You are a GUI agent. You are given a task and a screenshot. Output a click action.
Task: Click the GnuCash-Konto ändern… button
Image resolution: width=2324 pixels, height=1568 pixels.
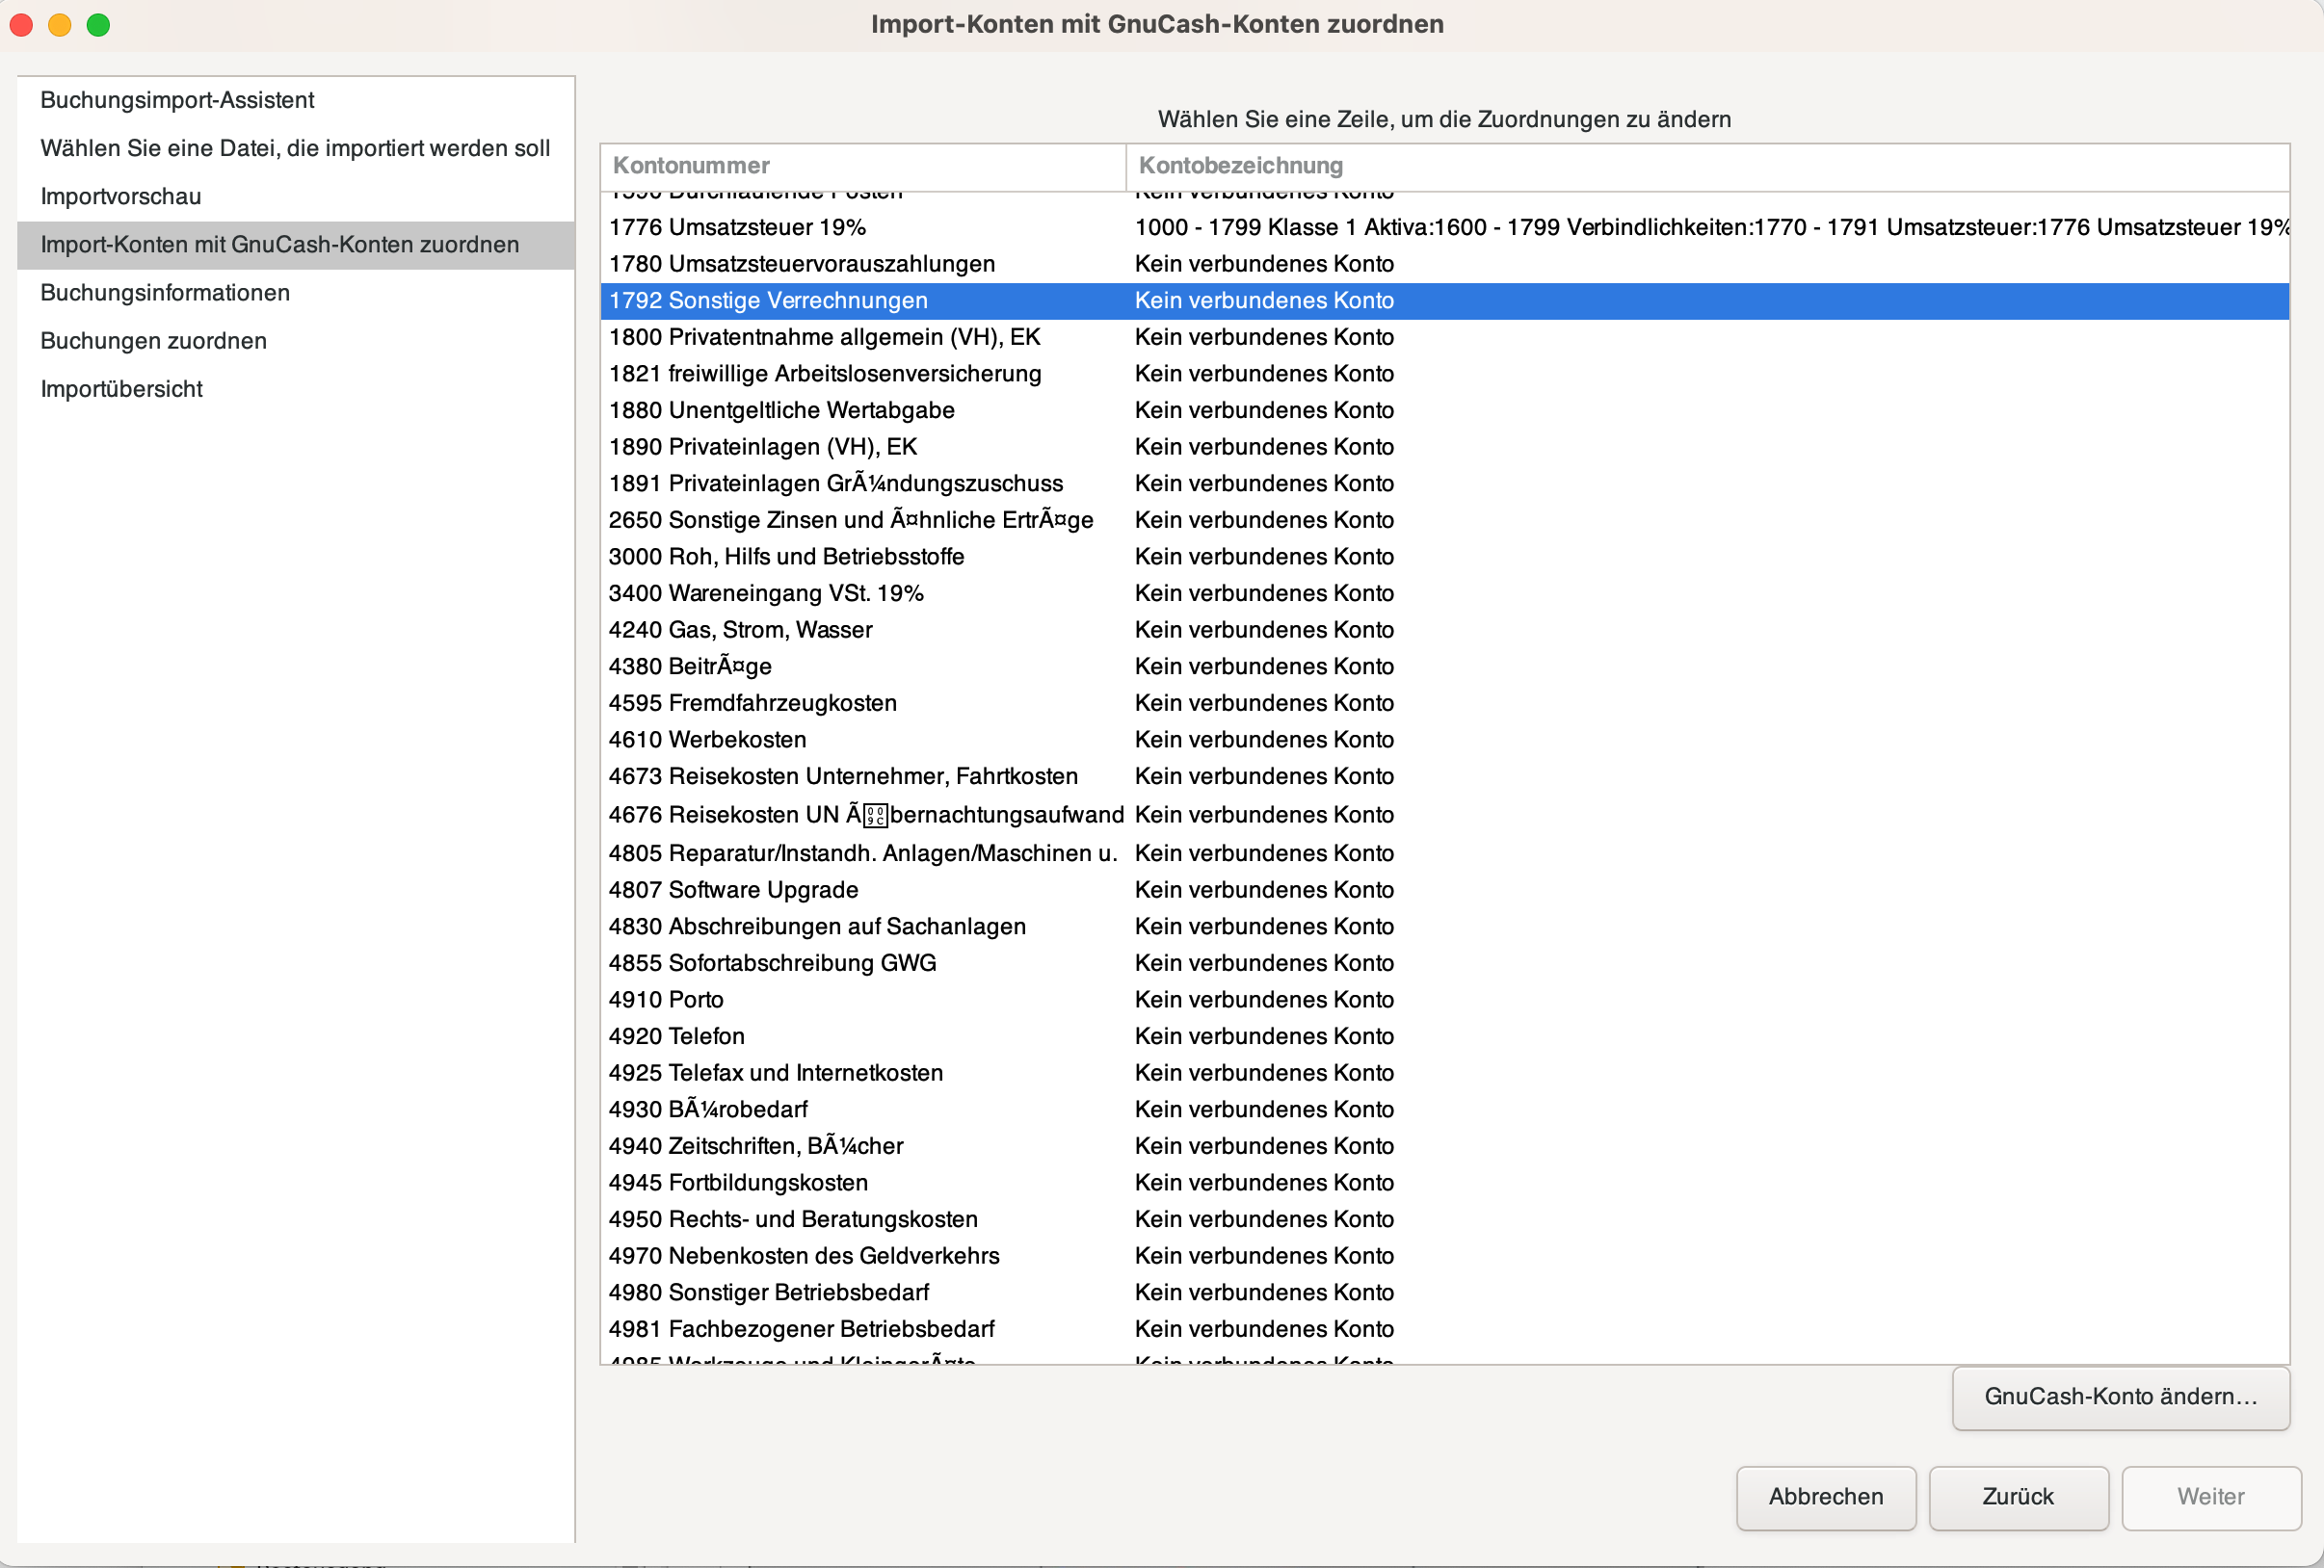[x=2120, y=1397]
